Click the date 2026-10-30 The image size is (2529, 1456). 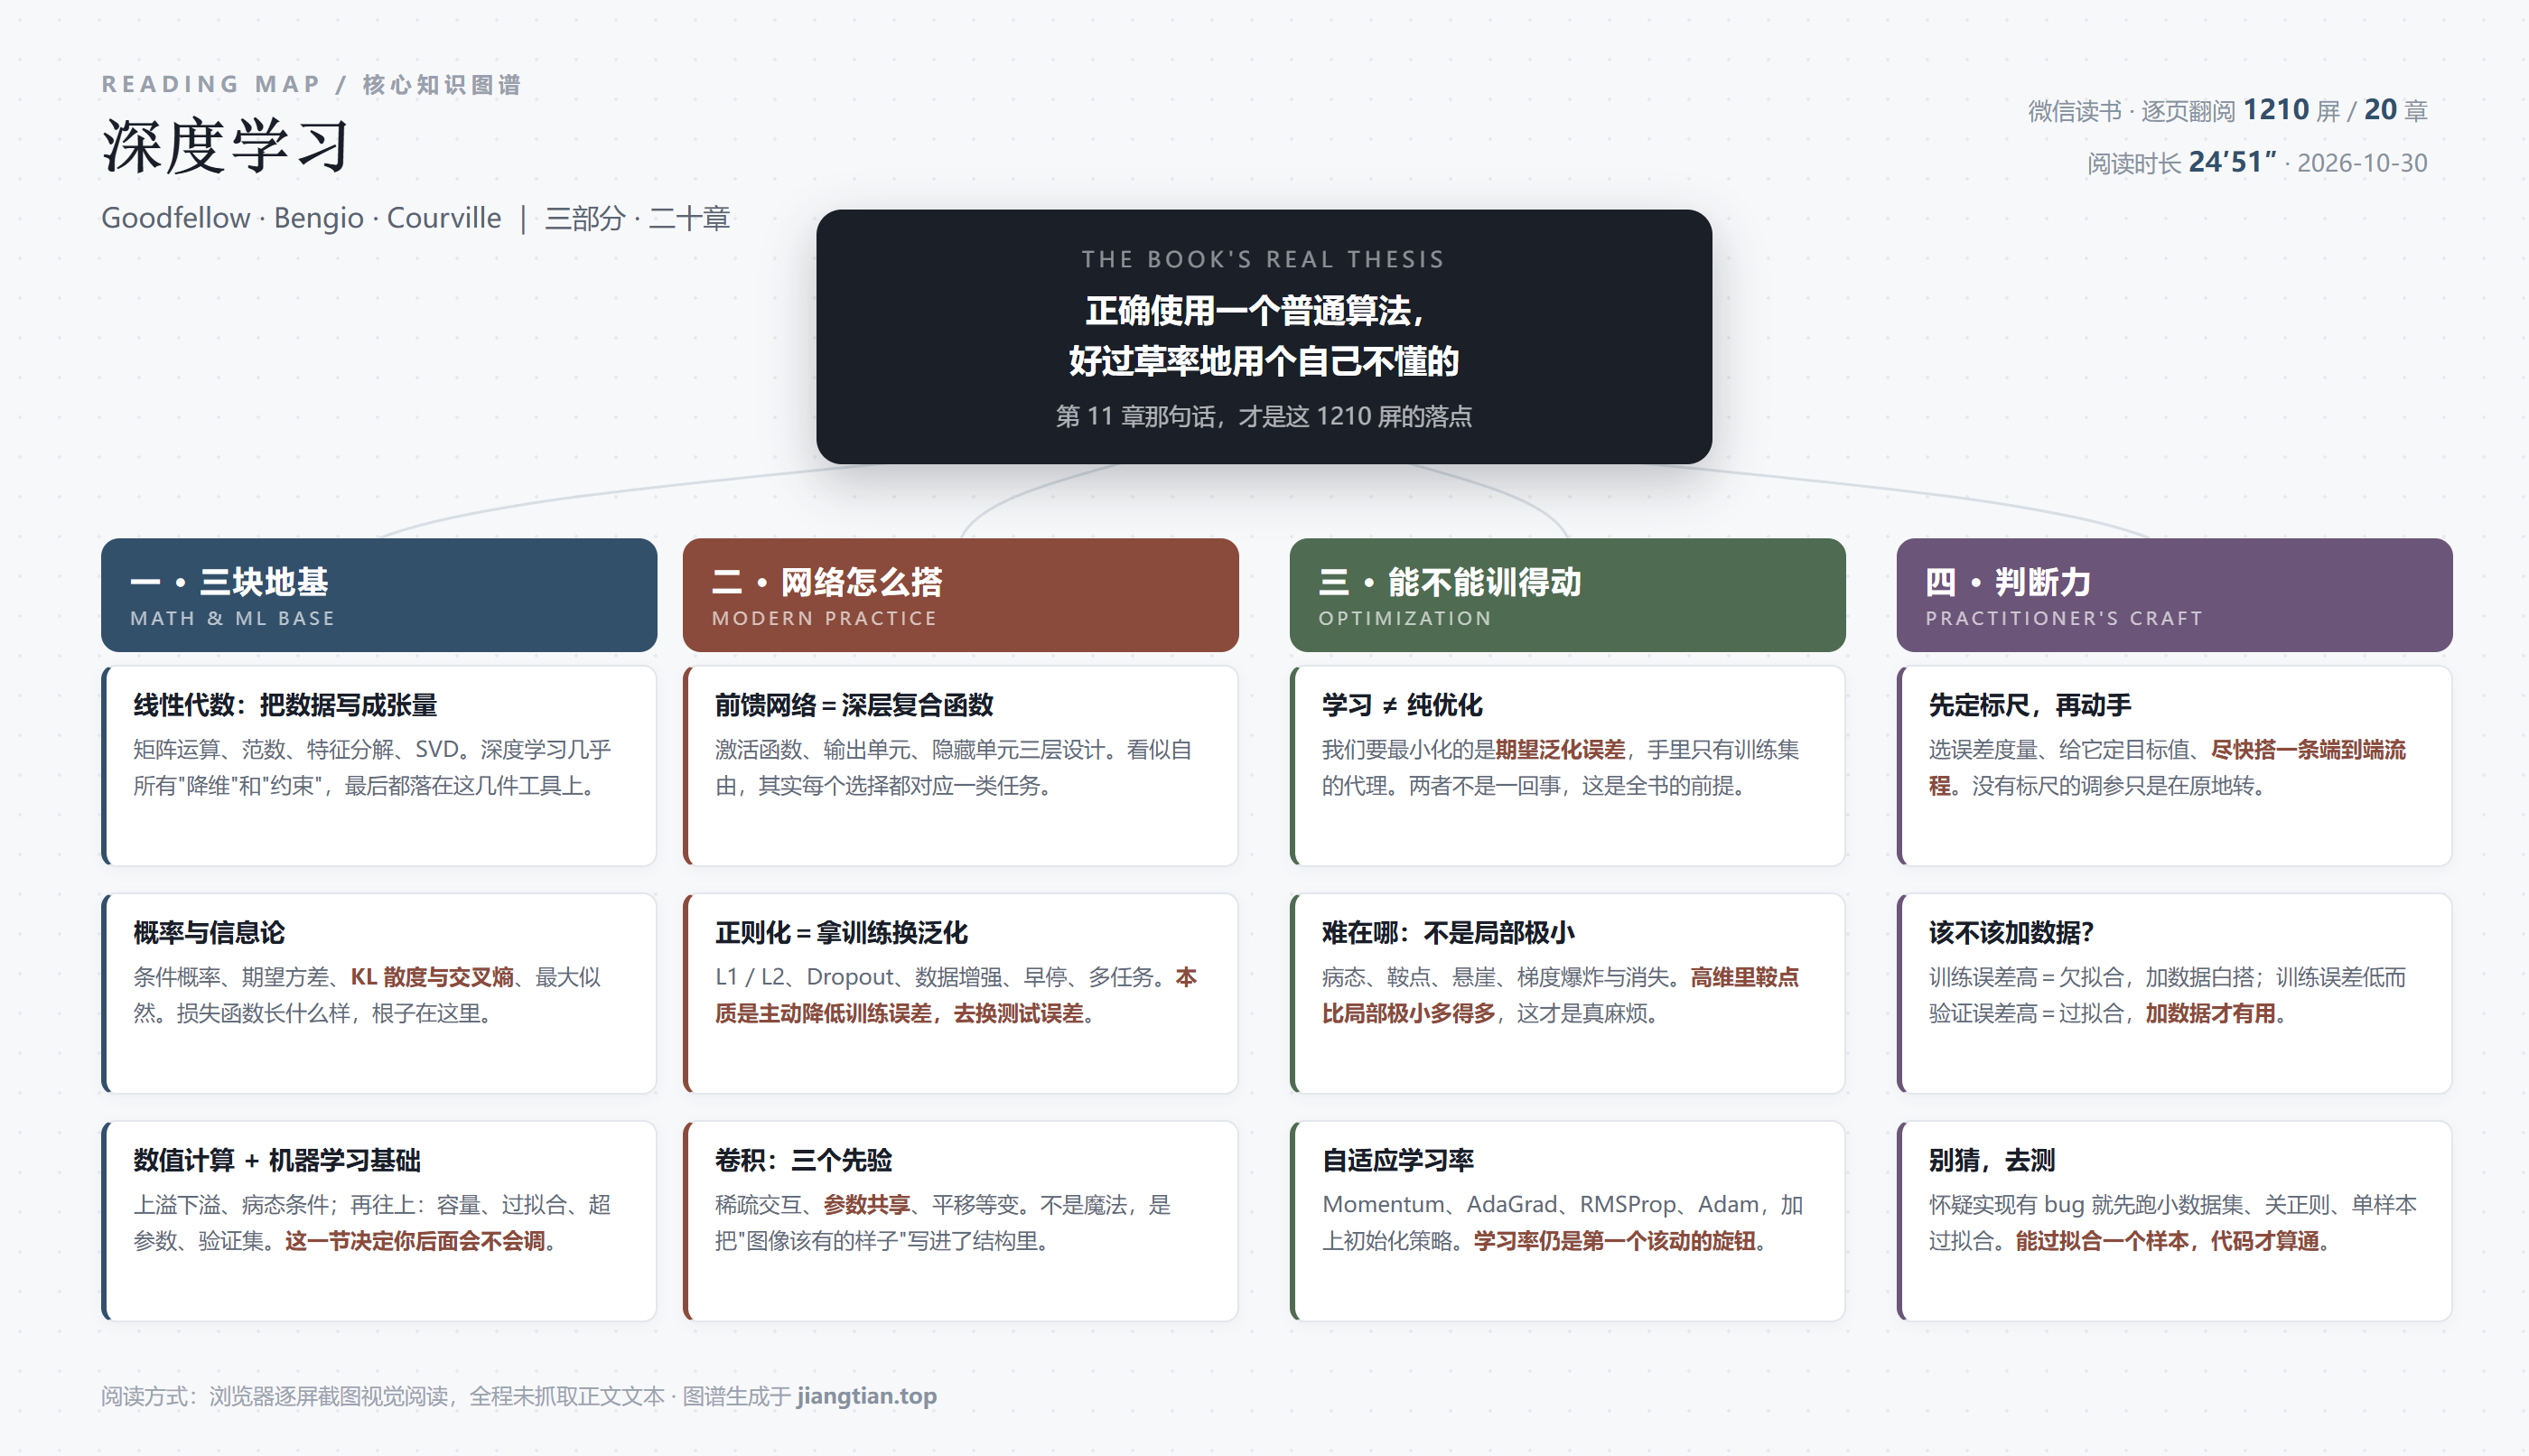click(2362, 163)
